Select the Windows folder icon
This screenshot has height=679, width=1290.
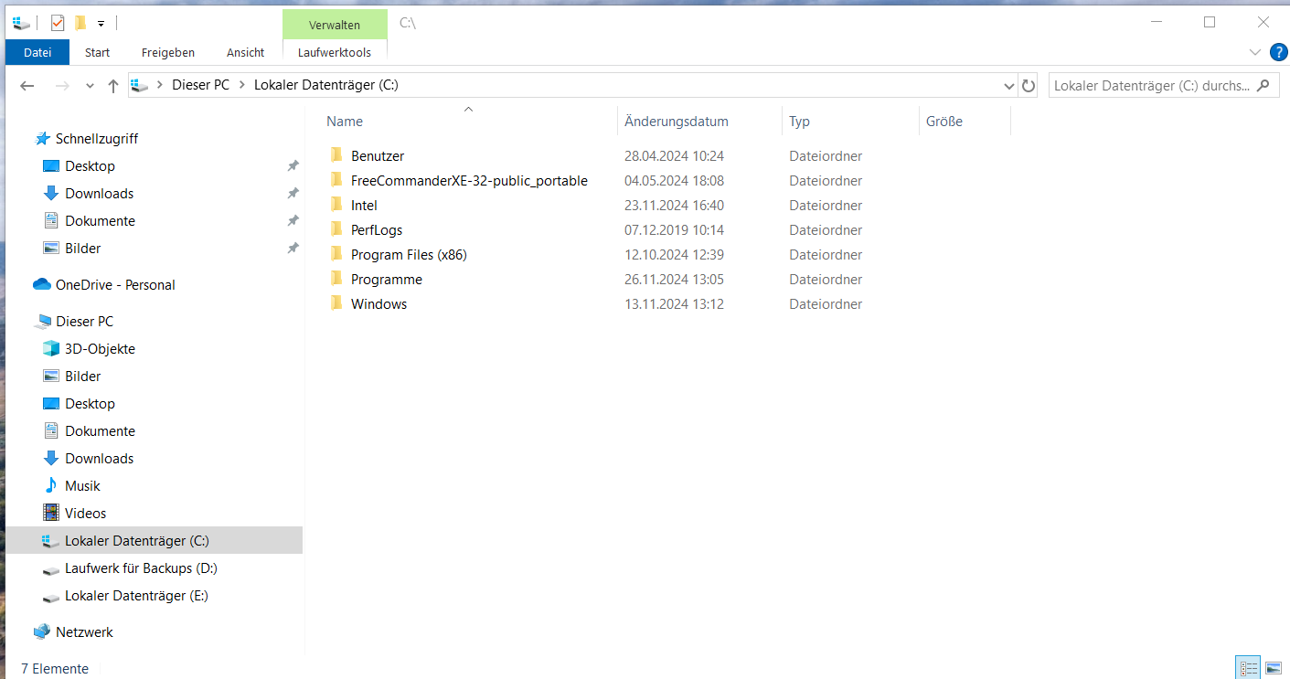pyautogui.click(x=336, y=303)
